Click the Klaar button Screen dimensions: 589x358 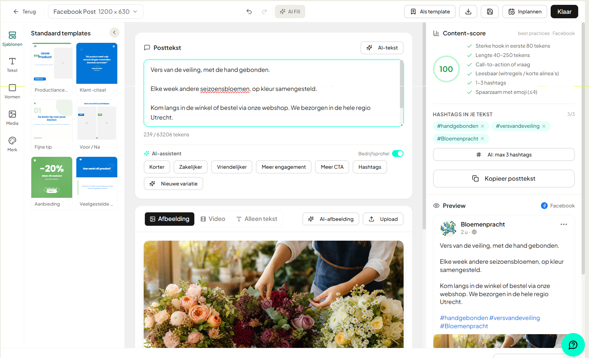[x=564, y=12]
